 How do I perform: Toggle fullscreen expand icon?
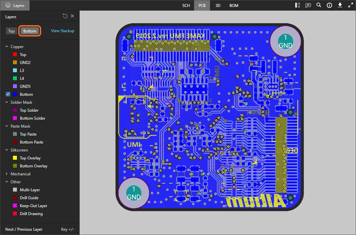tap(351, 5)
